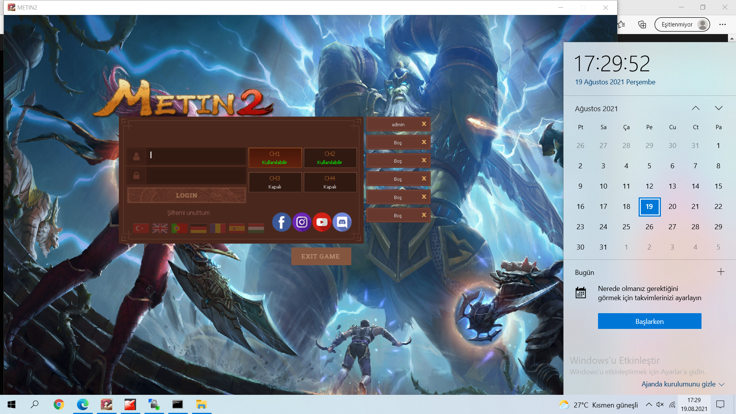Image resolution: width=736 pixels, height=414 pixels.
Task: Go to previous month in calendar
Action: pos(695,108)
